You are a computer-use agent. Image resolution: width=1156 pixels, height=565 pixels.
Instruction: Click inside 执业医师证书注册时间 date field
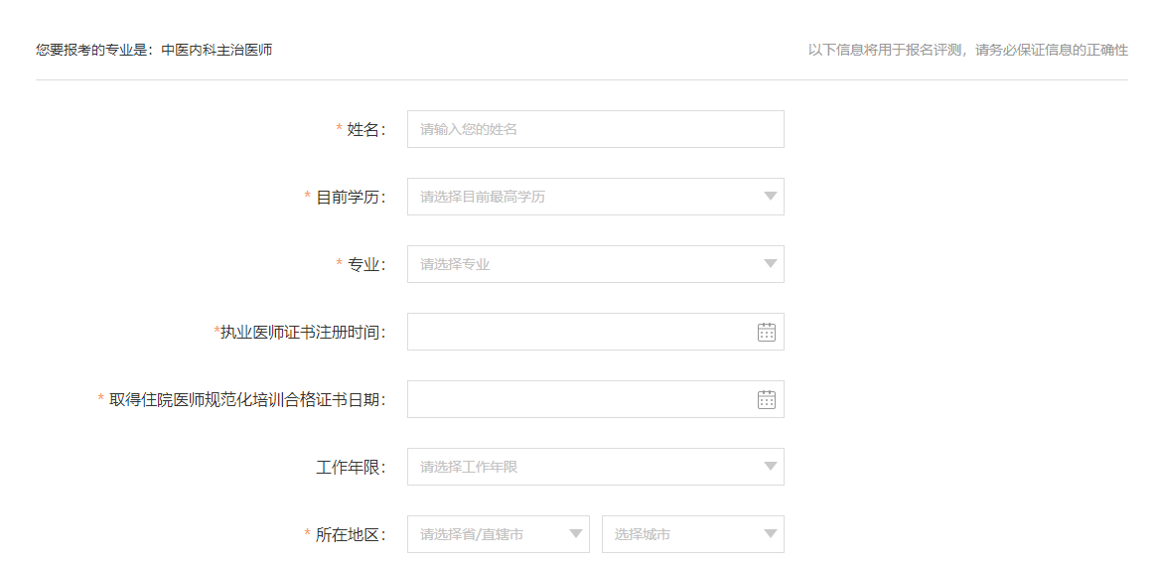point(576,332)
